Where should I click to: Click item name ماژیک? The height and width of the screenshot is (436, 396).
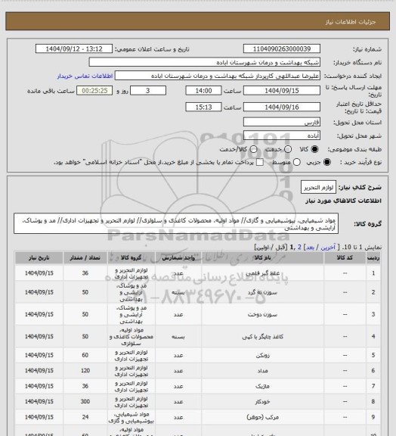(x=263, y=386)
